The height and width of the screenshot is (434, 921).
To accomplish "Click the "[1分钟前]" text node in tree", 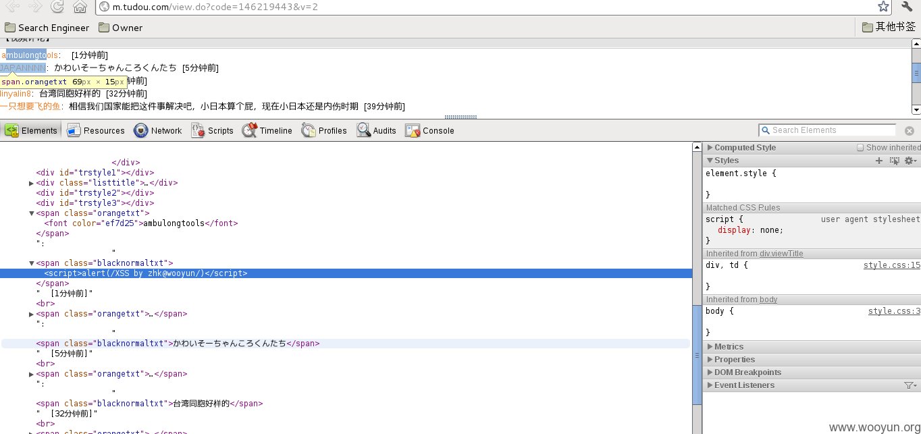I will (65, 294).
